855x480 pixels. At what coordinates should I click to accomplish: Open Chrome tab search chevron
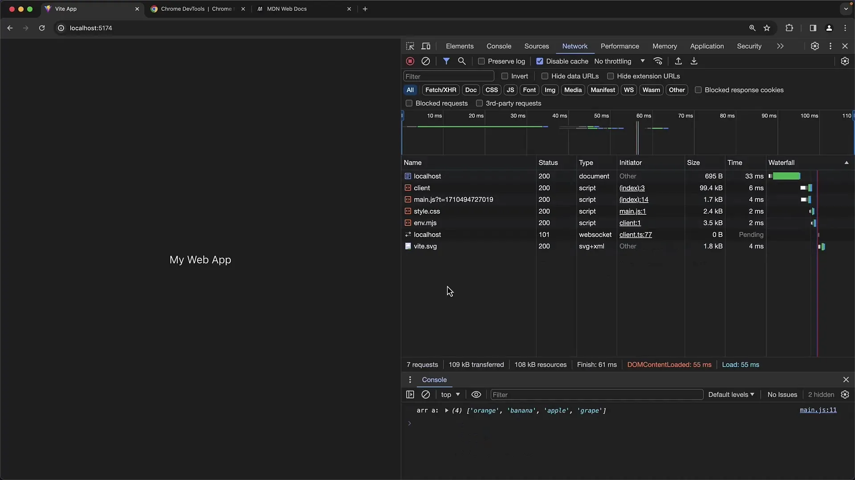[846, 9]
